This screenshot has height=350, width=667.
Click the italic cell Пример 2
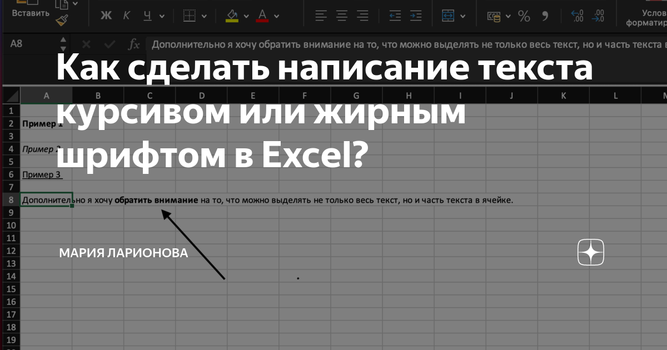tap(46, 149)
